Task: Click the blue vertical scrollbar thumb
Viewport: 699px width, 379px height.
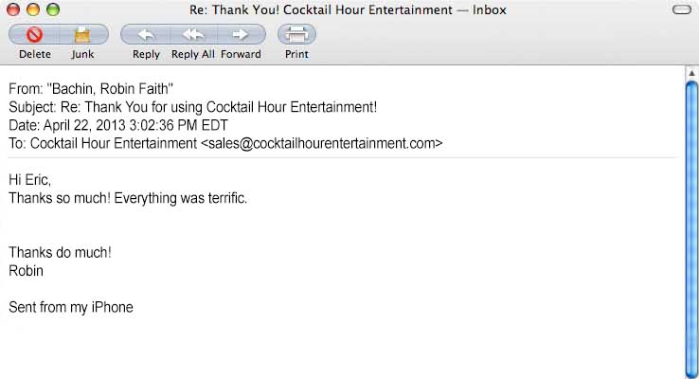Action: [x=690, y=227]
